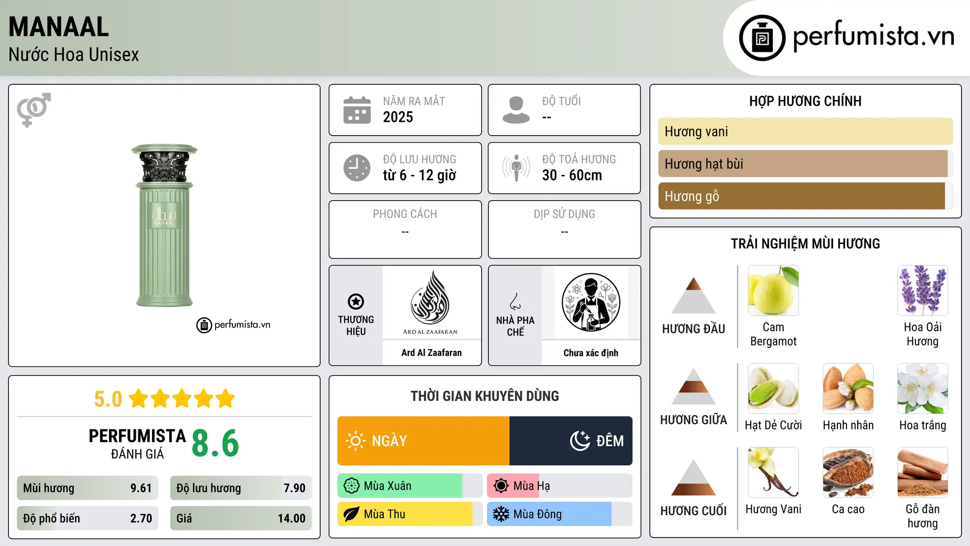Click the sun icon beside NGÀY
This screenshot has height=546, width=970.
point(355,441)
